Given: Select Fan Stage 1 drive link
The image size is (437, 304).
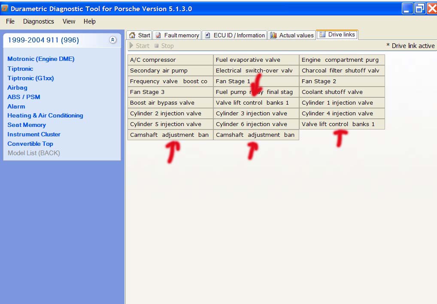Looking at the screenshot, I should point(256,81).
